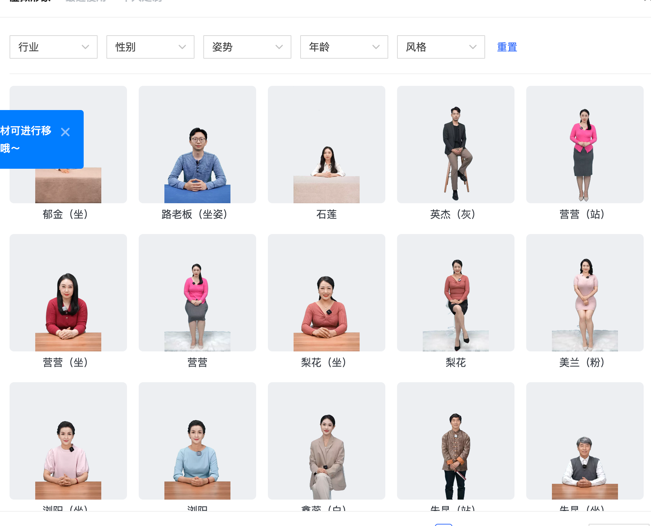Choose the 营营（坐）avatar
The height and width of the screenshot is (526, 651).
pos(68,292)
